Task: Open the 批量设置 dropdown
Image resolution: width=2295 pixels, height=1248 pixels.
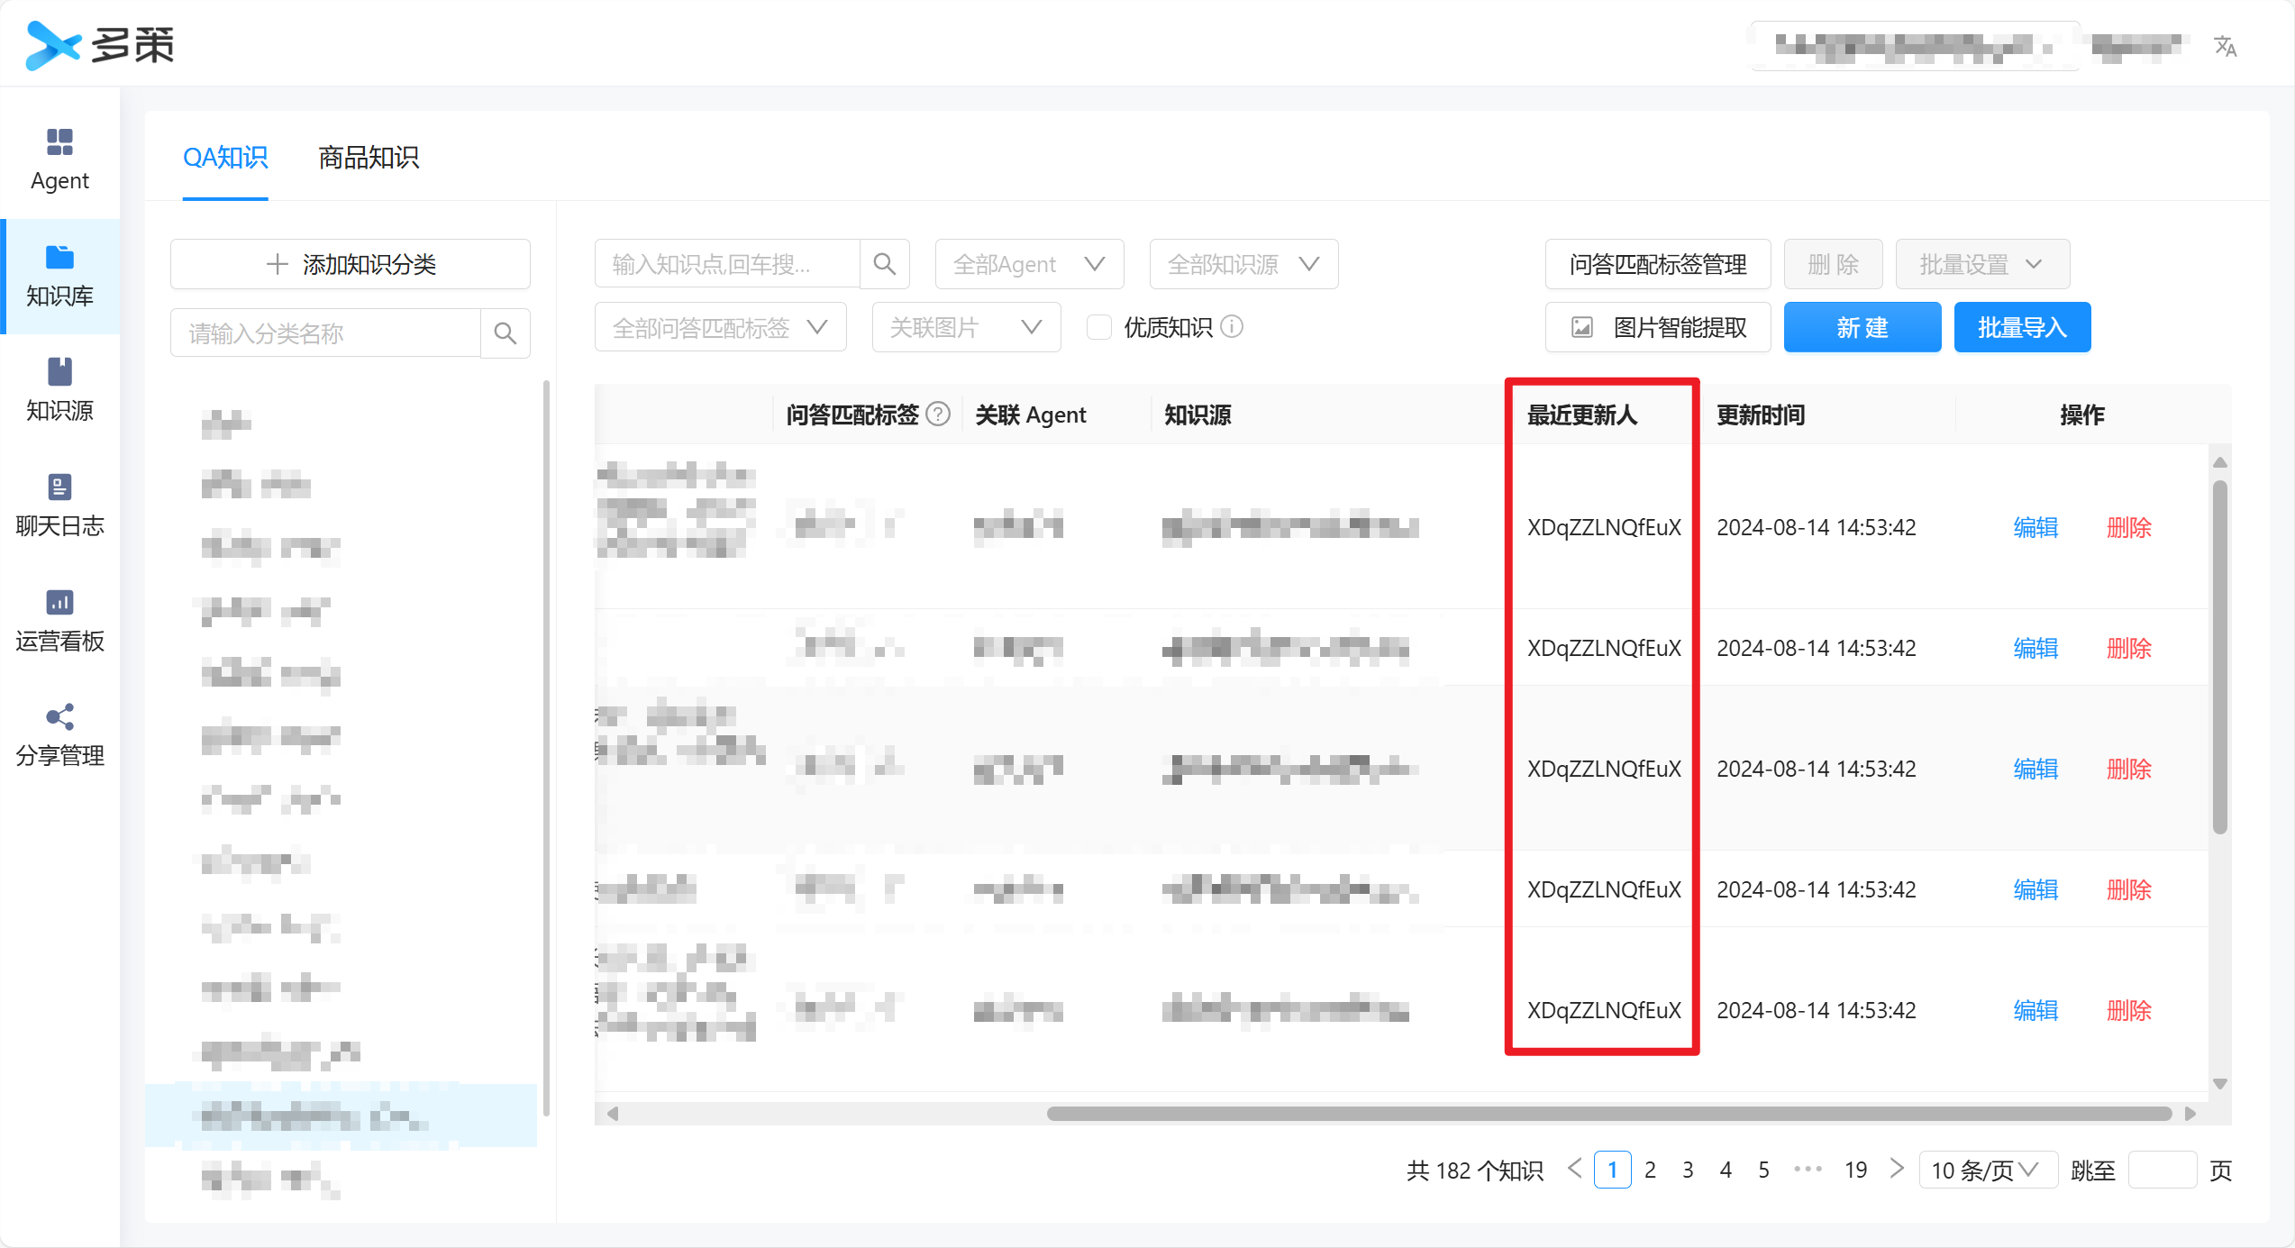Action: (1982, 264)
